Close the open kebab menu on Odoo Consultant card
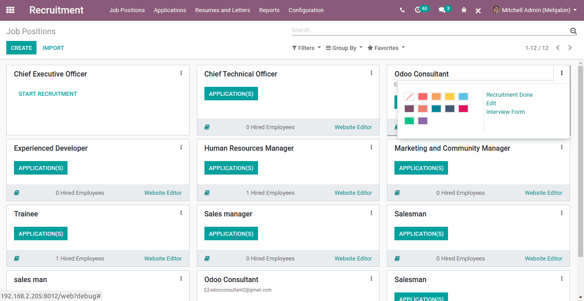Viewport: 584px width, 301px height. pyautogui.click(x=561, y=73)
